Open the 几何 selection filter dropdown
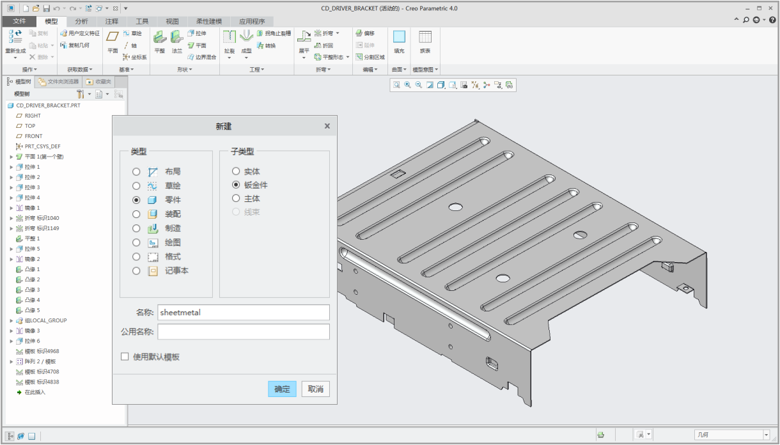The width and height of the screenshot is (780, 445). [766, 435]
